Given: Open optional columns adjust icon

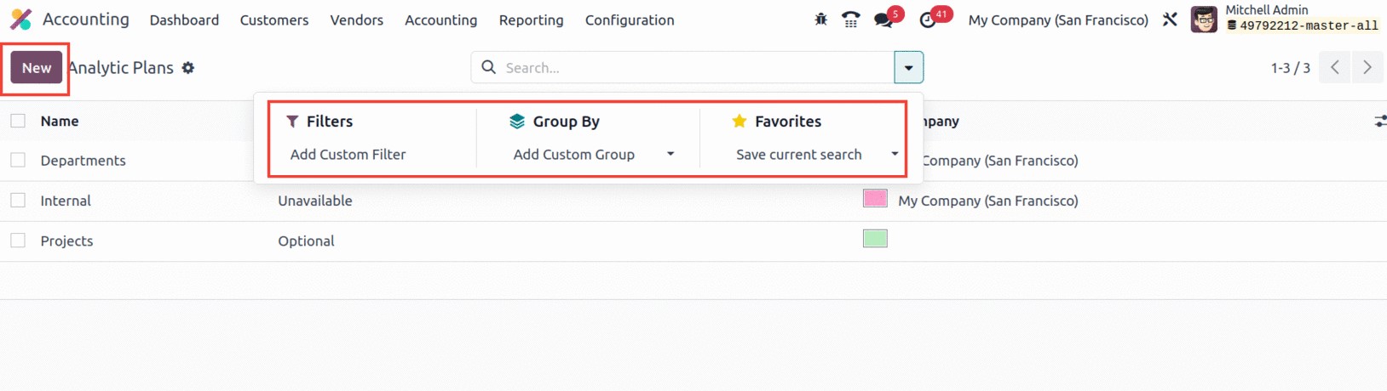Looking at the screenshot, I should click(1379, 122).
